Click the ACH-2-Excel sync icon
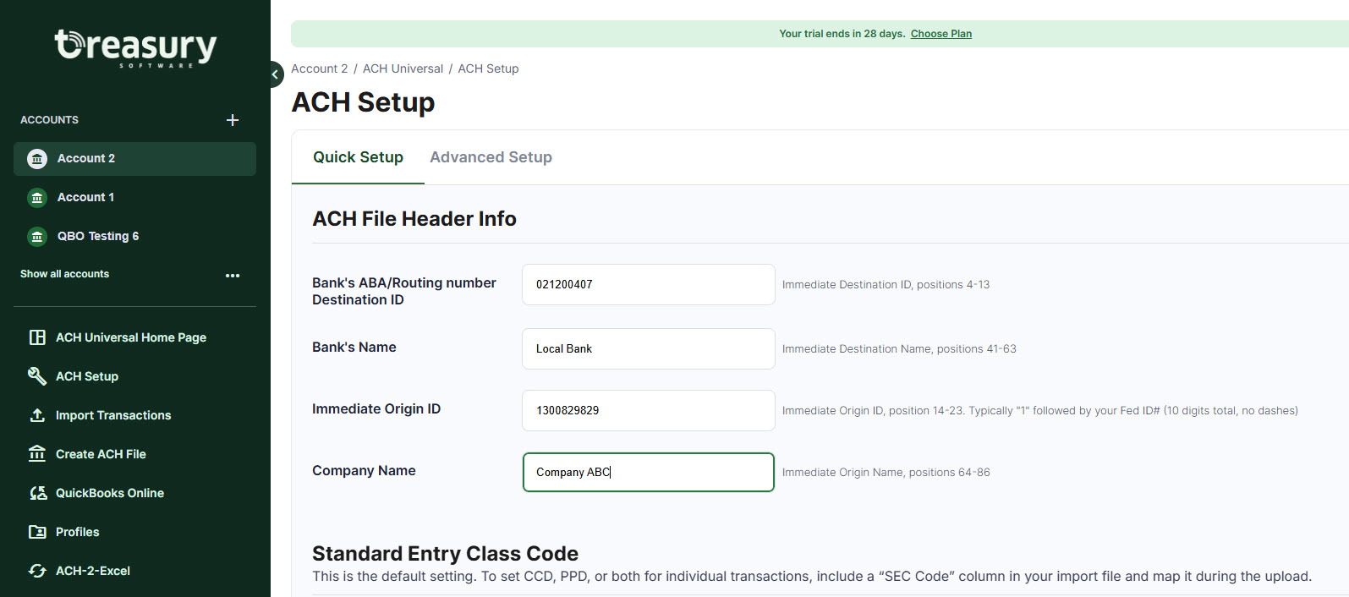 point(37,571)
